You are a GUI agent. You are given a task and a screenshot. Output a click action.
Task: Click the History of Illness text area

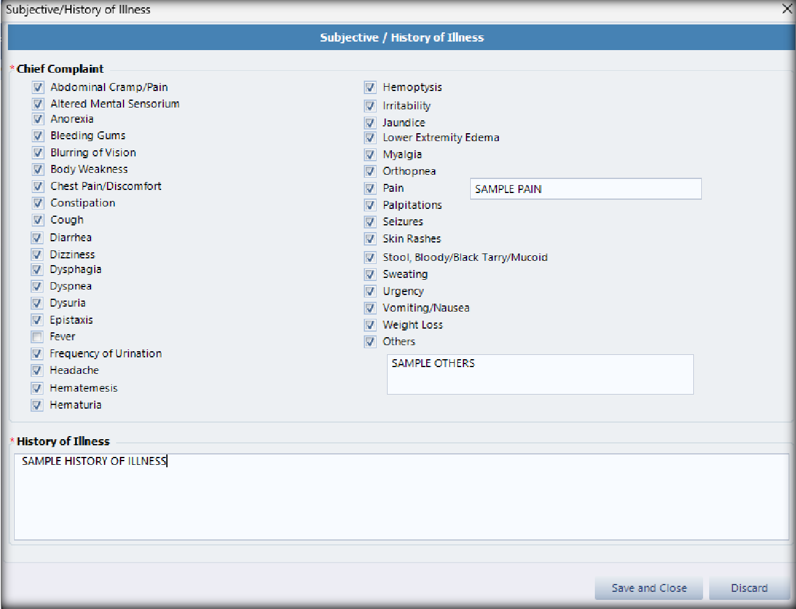(x=401, y=497)
